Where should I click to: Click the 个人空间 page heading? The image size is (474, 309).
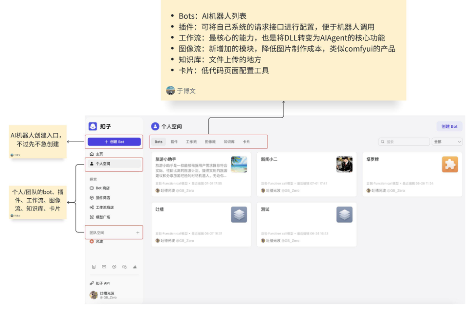point(172,126)
